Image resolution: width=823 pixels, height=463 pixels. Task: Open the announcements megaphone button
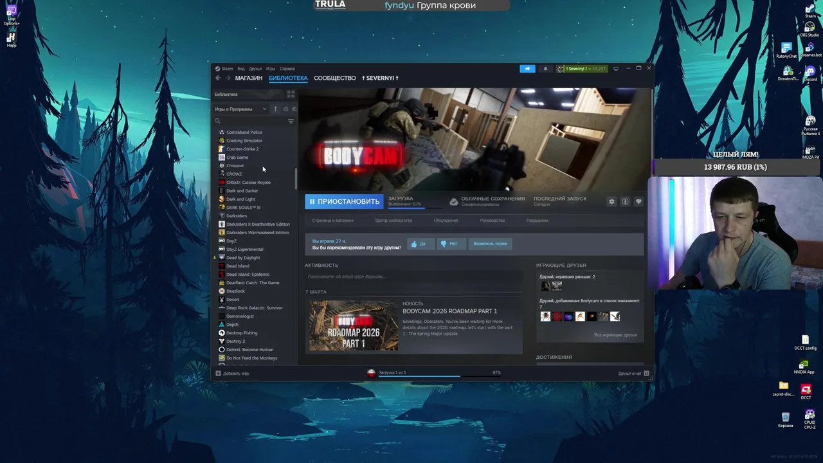(527, 69)
